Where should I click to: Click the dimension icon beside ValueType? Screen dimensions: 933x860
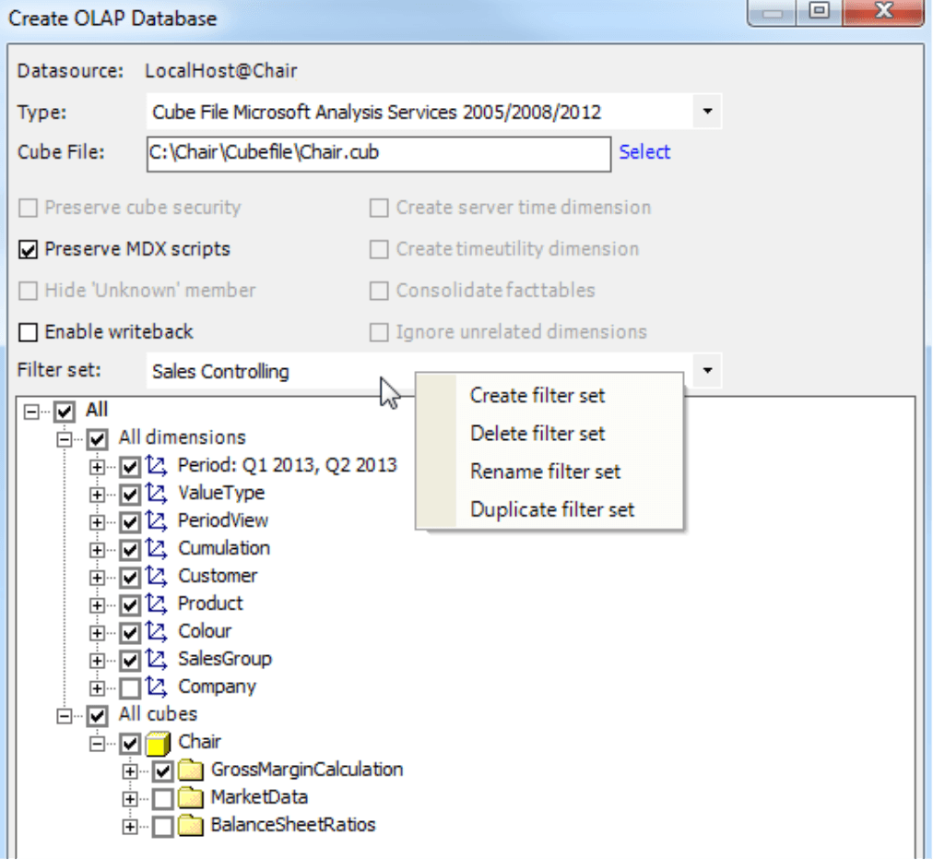[x=155, y=493]
